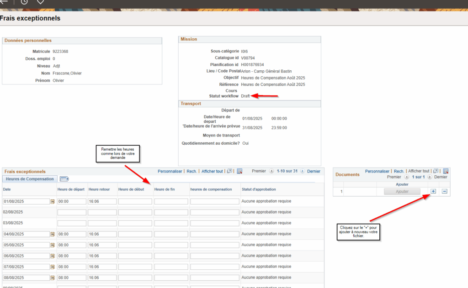This screenshot has width=468, height=288.
Task: Click the favorites heart icon
Action: click(40, 2)
